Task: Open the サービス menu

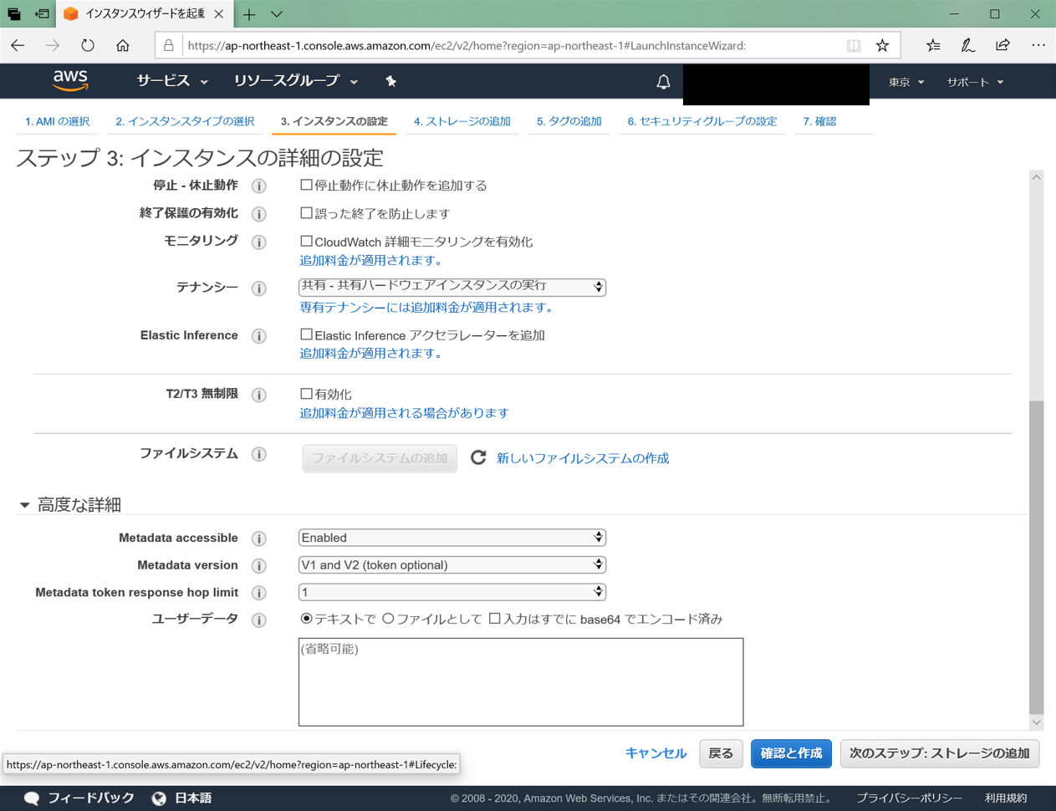Action: pyautogui.click(x=172, y=81)
